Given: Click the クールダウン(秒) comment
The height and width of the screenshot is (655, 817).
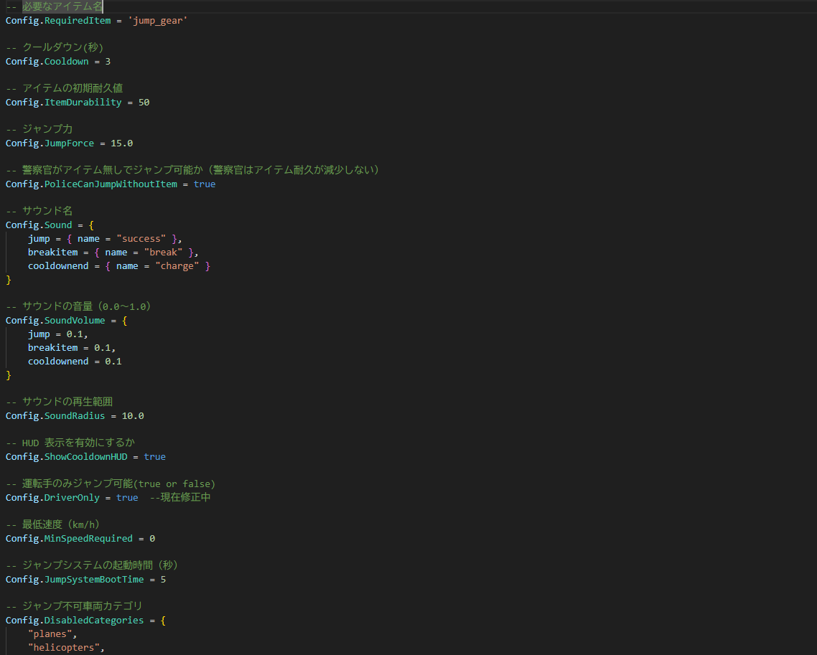Looking at the screenshot, I should coord(55,47).
